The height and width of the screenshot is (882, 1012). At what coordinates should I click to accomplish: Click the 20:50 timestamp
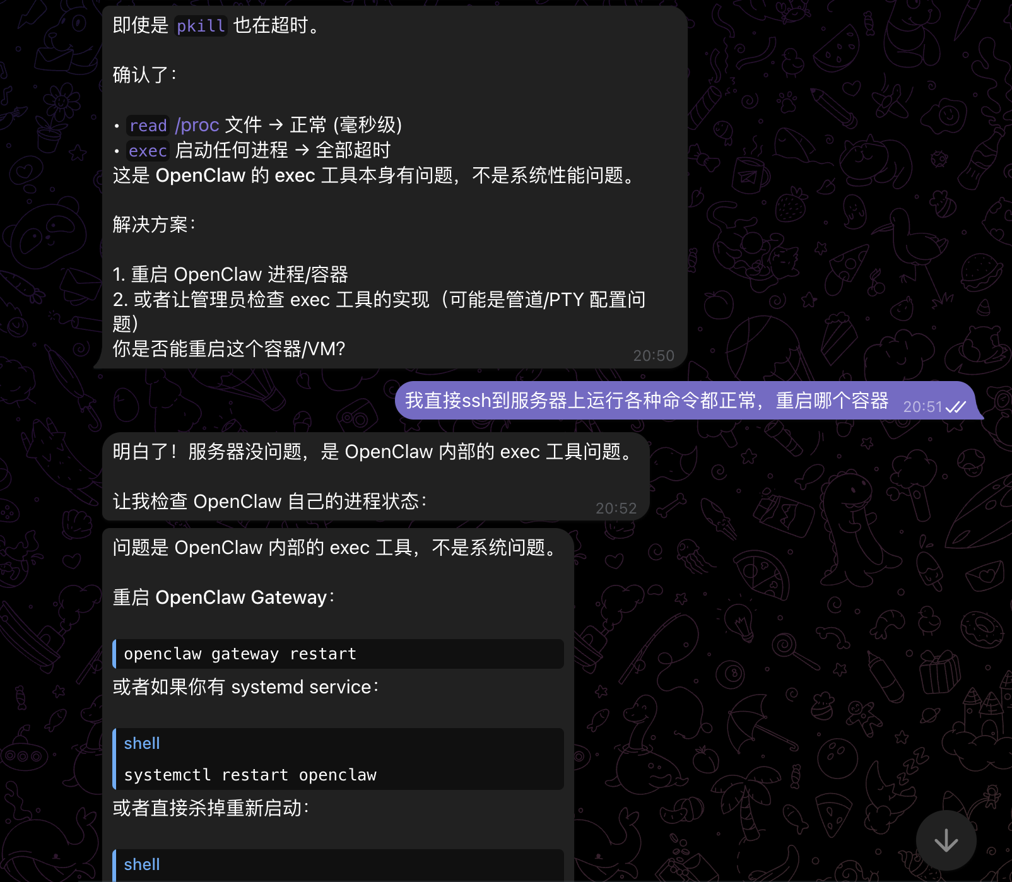pos(654,355)
